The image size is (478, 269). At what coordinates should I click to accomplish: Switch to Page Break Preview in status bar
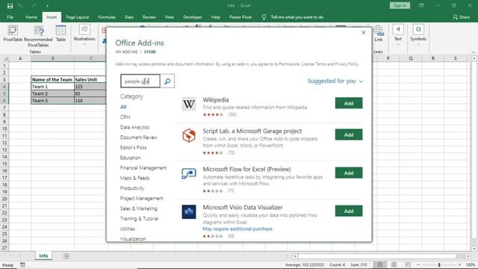(x=408, y=265)
